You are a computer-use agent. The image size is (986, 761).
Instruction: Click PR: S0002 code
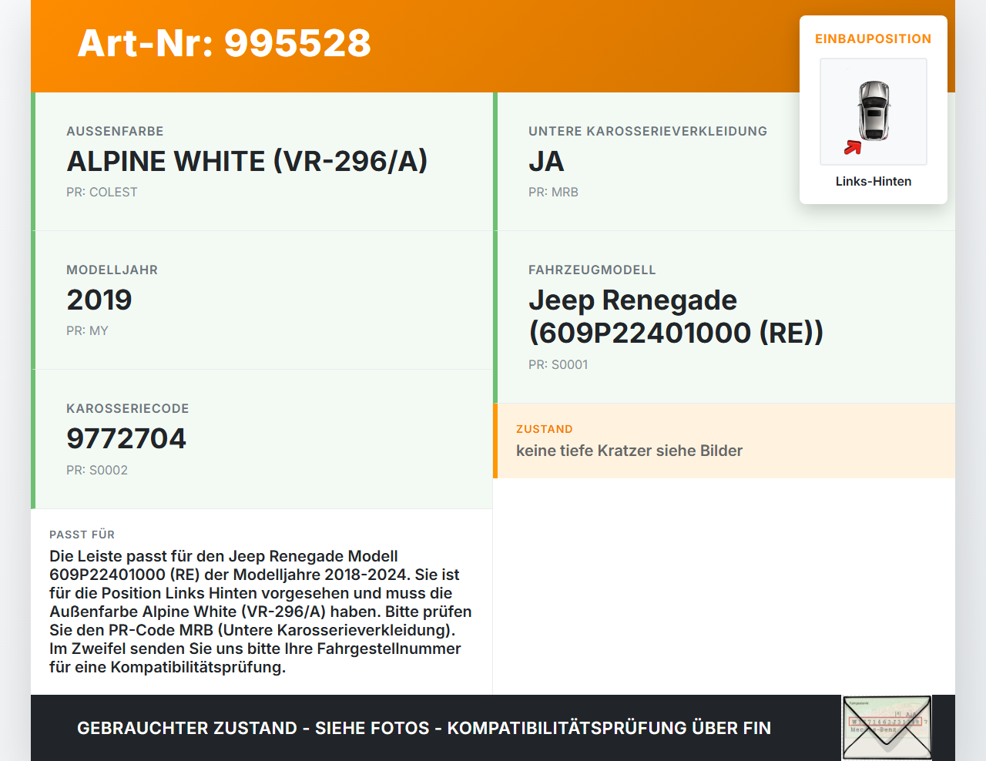97,470
